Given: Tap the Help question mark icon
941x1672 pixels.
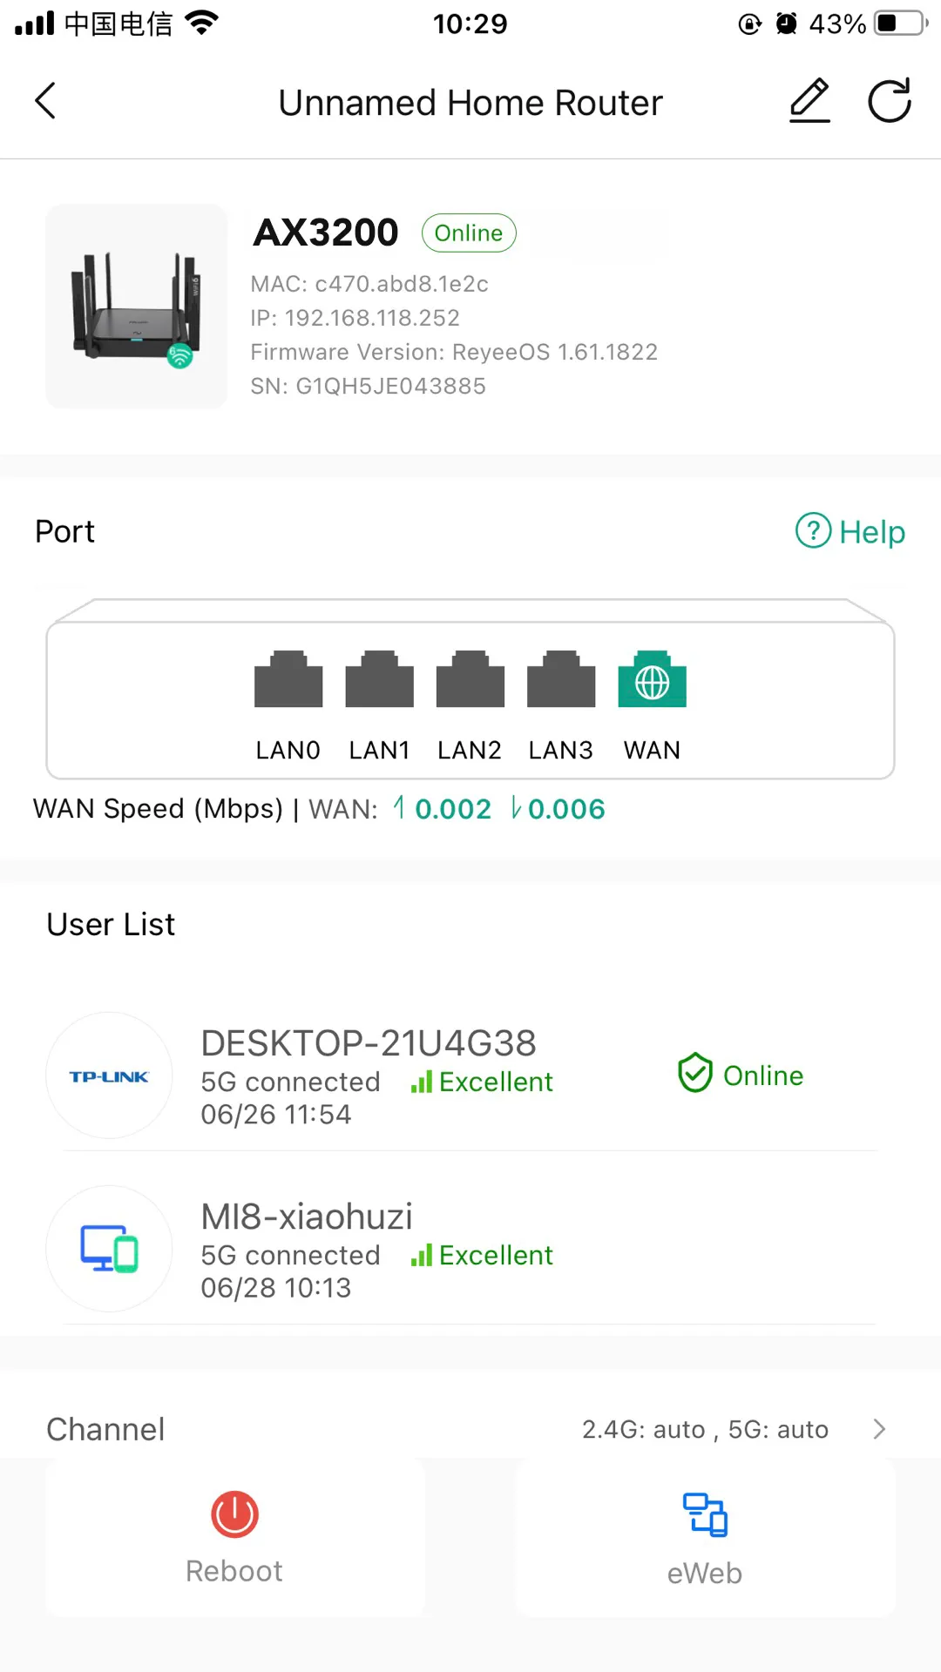Looking at the screenshot, I should click(813, 530).
